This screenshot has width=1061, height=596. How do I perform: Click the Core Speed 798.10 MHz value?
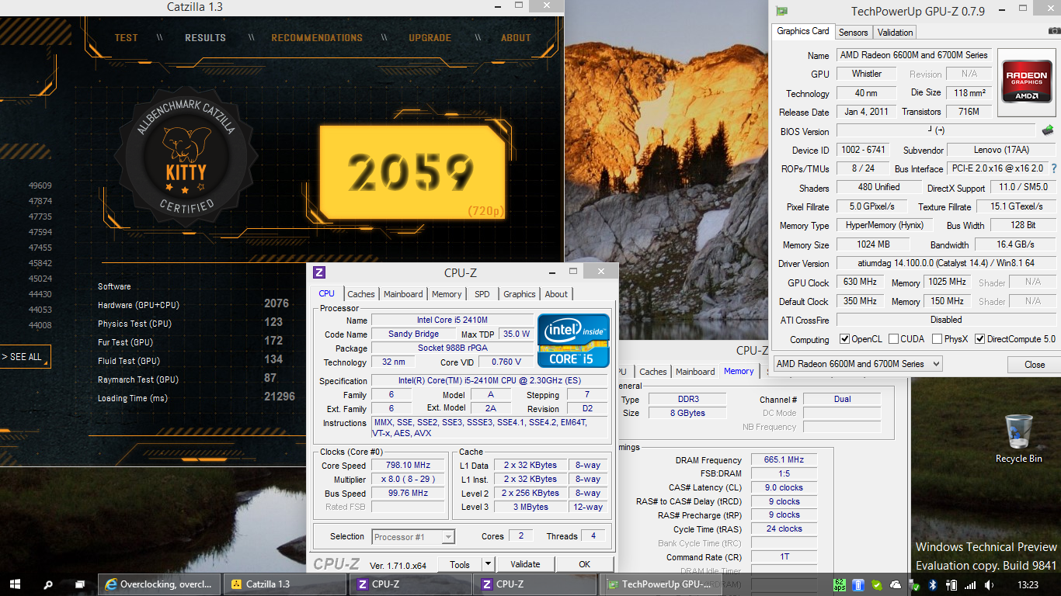[408, 466]
